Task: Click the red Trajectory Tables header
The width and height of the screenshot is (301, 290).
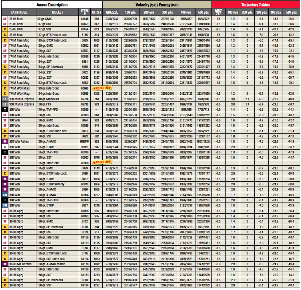Action: coord(255,5)
